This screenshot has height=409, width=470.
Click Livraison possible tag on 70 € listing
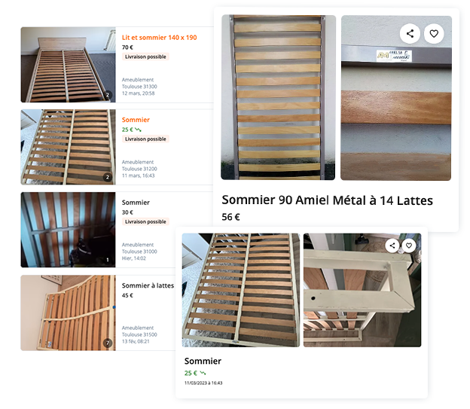click(145, 56)
